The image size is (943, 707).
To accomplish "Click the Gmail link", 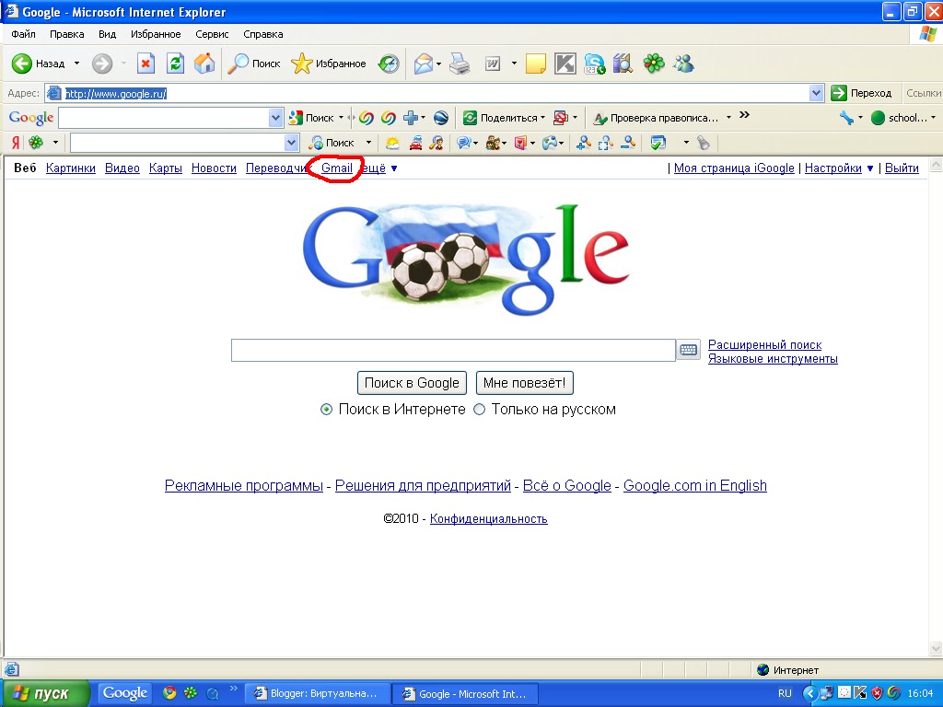I will point(337,168).
